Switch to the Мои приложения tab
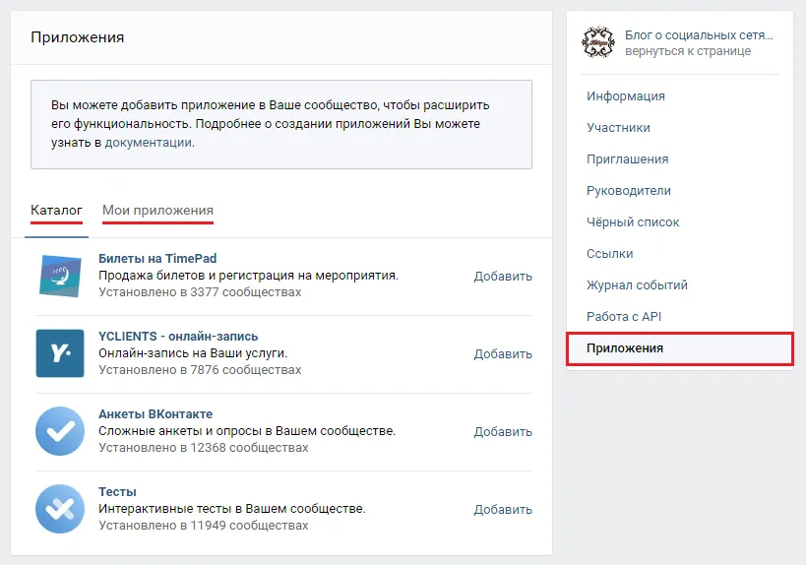806x565 pixels. (x=157, y=211)
